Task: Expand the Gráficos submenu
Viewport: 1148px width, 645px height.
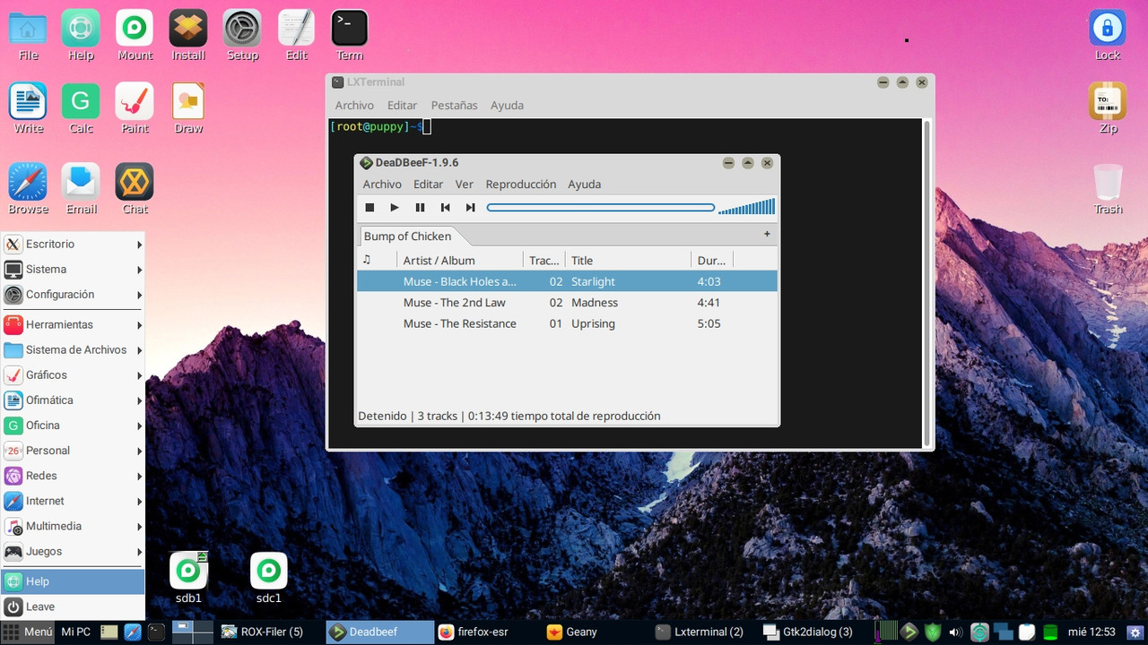Action: pyautogui.click(x=73, y=375)
